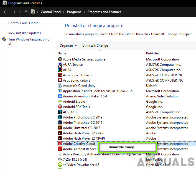Click the AI Suite 3 icon
This screenshot has width=196, height=169.
point(60,112)
